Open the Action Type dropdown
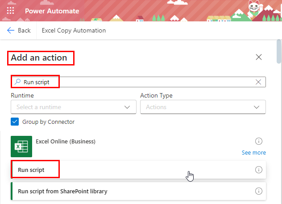The height and width of the screenshot is (204, 282). pos(203,107)
